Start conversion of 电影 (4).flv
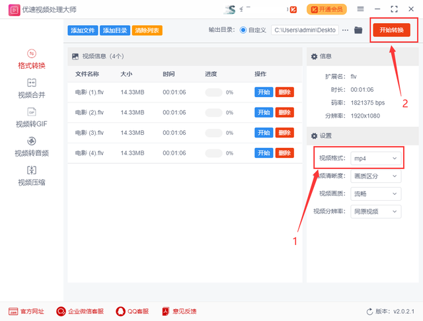 tap(264, 153)
